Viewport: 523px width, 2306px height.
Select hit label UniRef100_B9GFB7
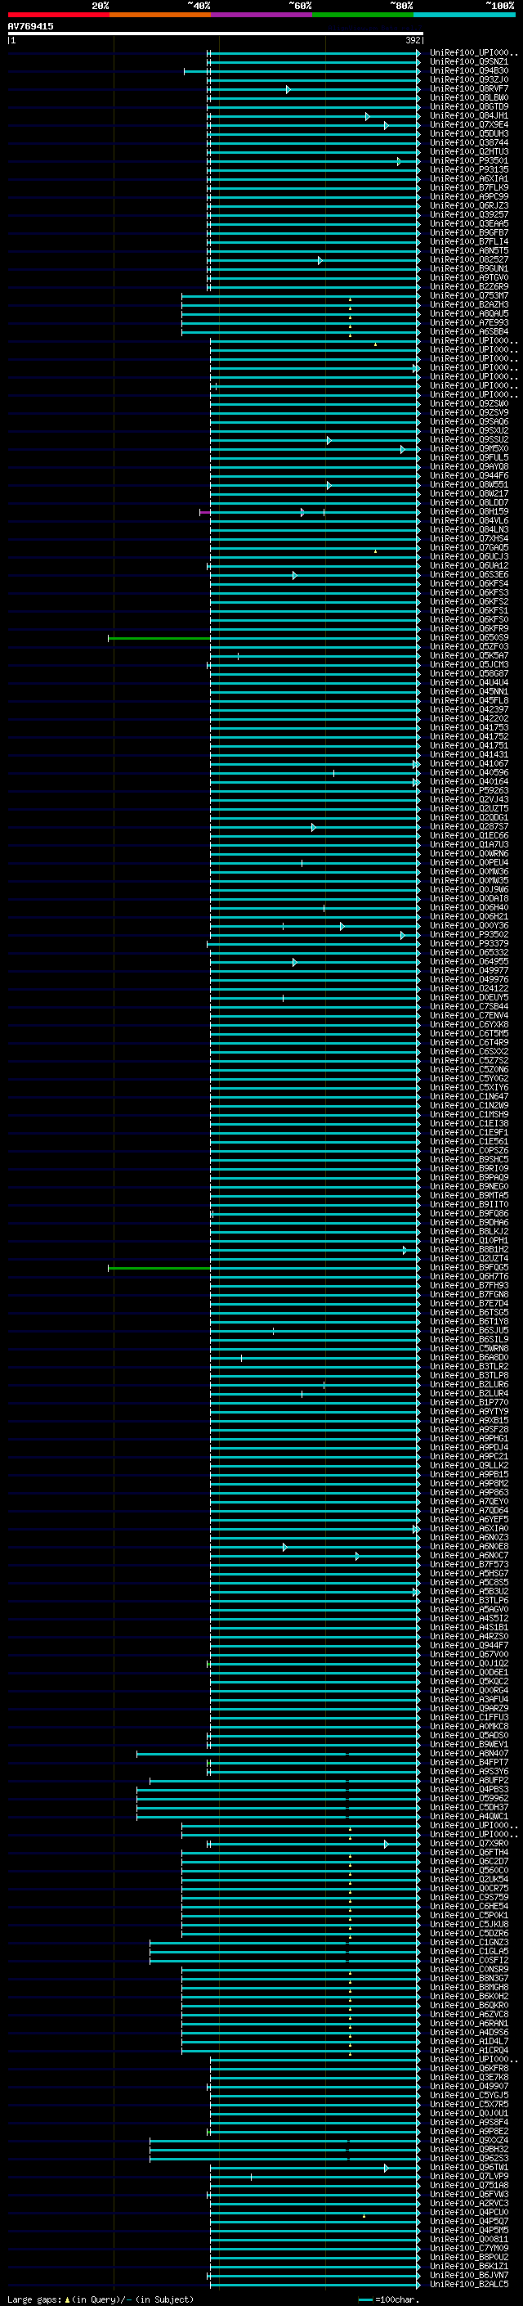click(468, 233)
